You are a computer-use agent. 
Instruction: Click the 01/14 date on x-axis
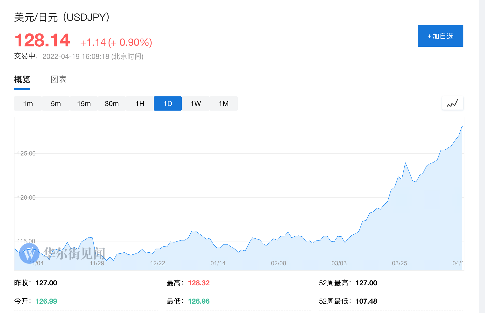click(218, 263)
